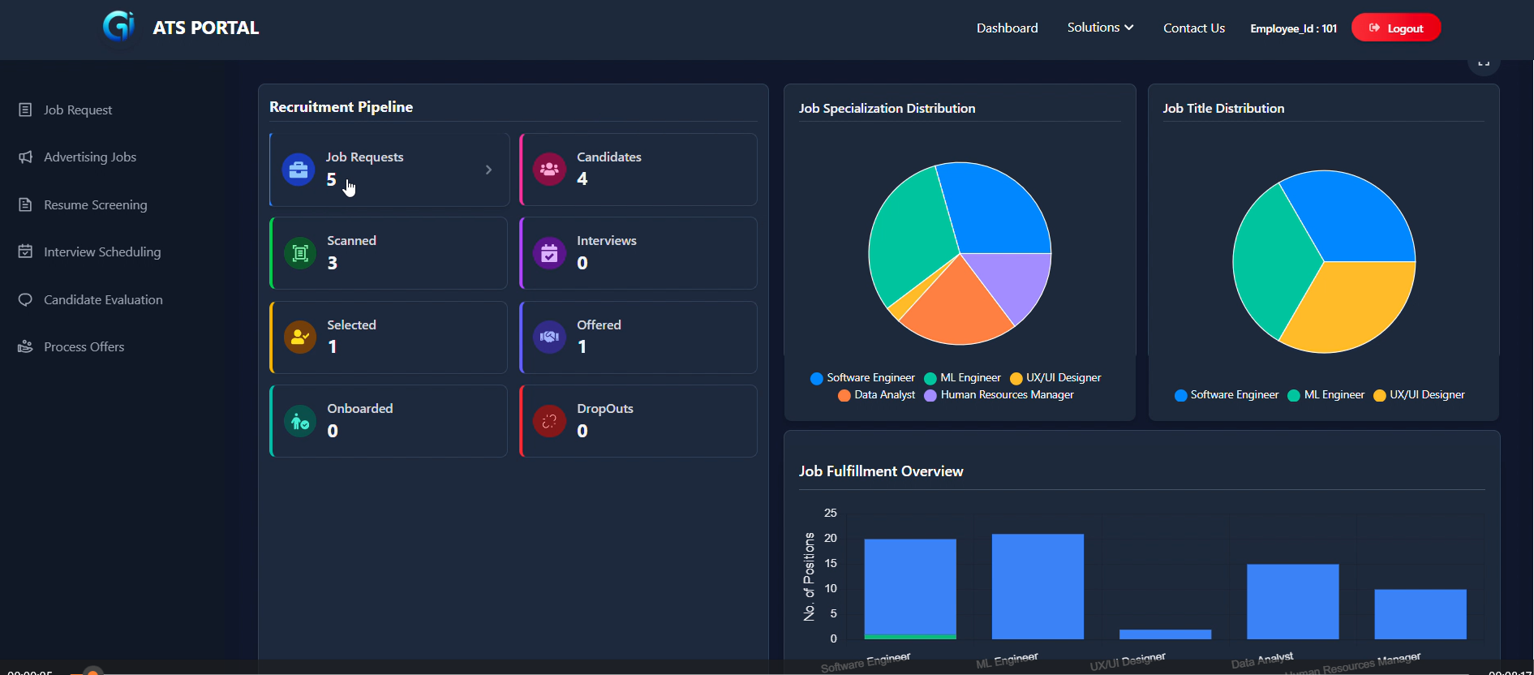Click the red DropOuts icon
1534x675 pixels.
click(549, 421)
